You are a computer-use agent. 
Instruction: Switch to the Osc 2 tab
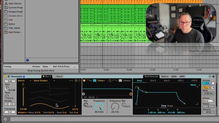tap(58, 77)
